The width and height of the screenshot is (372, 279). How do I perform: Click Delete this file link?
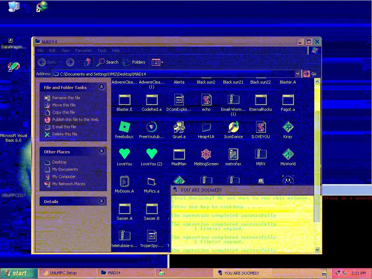click(x=65, y=134)
